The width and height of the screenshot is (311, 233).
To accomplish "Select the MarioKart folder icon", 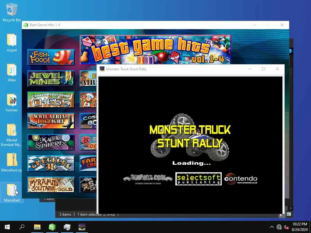I will click(12, 193).
